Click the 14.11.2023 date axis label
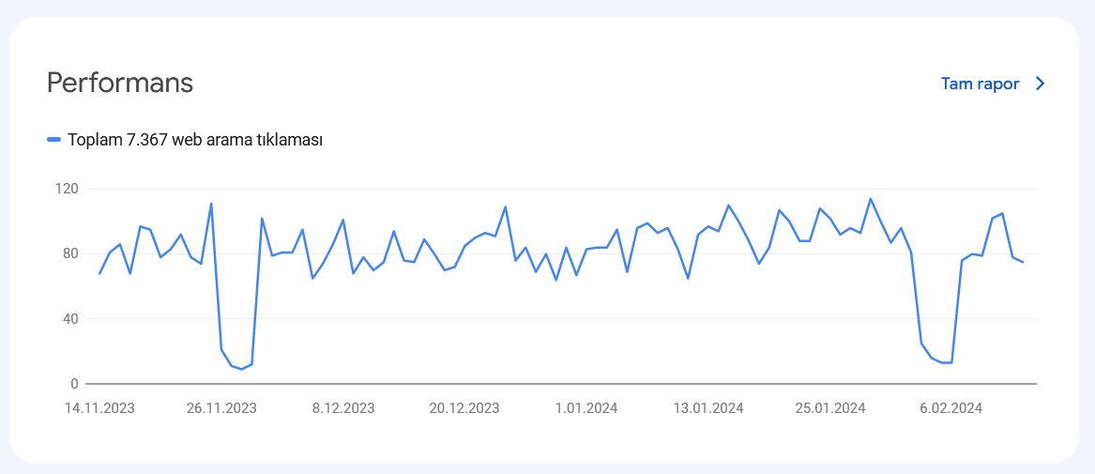Screen dimensions: 1095x474 pyautogui.click(x=99, y=408)
